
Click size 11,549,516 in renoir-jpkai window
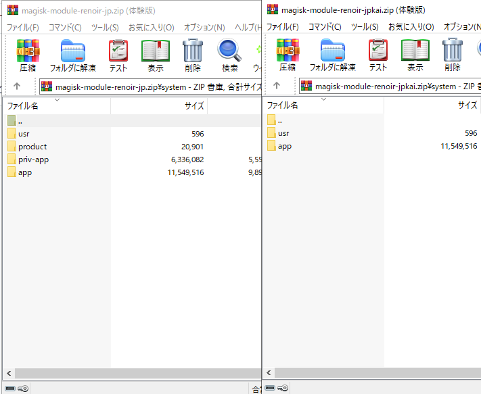pos(459,146)
